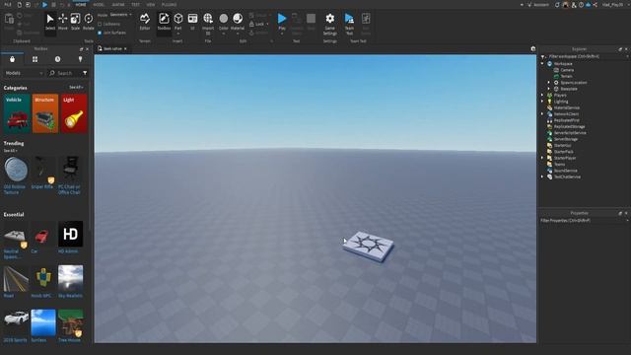Open the Light category card
This screenshot has width=631, height=355.
pyautogui.click(x=74, y=113)
